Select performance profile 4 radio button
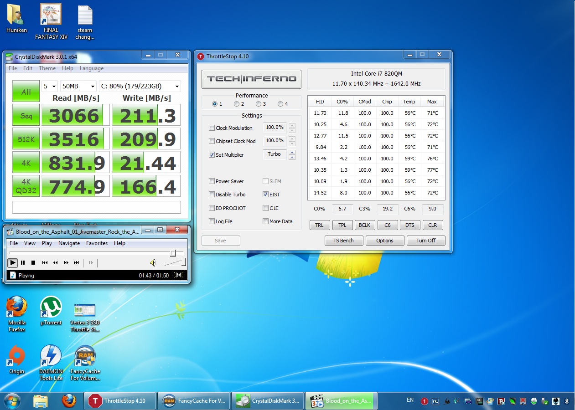Image resolution: width=575 pixels, height=410 pixels. 280,104
